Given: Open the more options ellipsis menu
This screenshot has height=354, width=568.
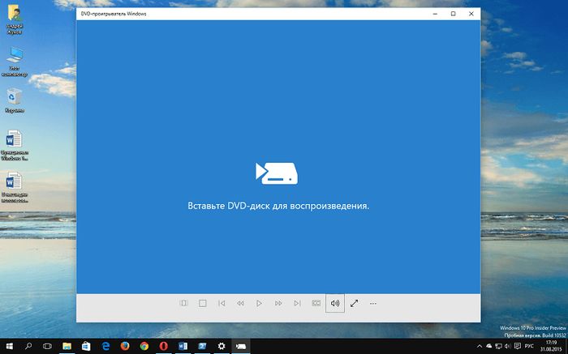Looking at the screenshot, I should click(373, 303).
